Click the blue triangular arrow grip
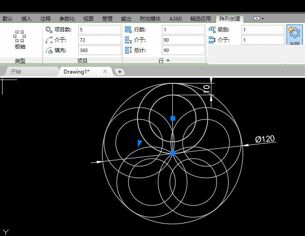The image size is (305, 236). coord(139,143)
